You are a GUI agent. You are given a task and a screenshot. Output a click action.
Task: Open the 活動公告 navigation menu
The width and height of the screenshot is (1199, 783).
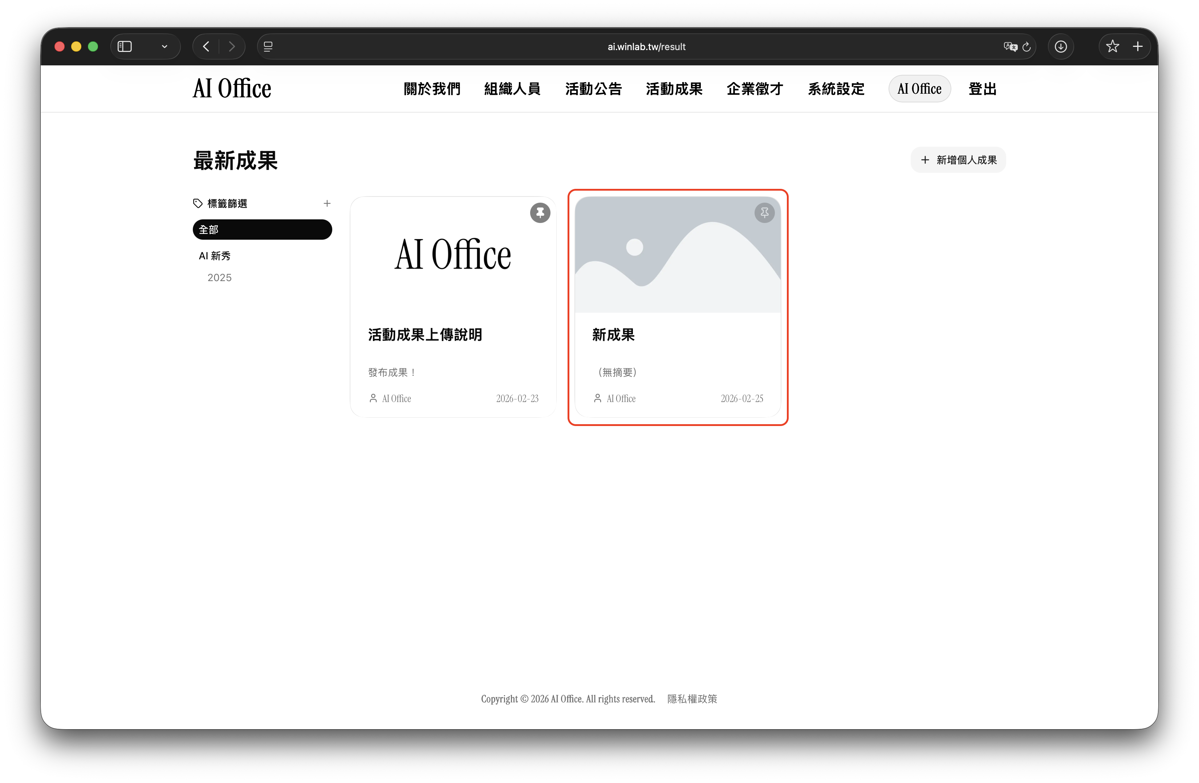coord(593,89)
